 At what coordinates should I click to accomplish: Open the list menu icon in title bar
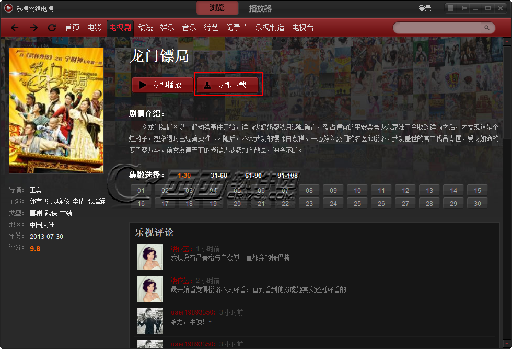(x=450, y=8)
